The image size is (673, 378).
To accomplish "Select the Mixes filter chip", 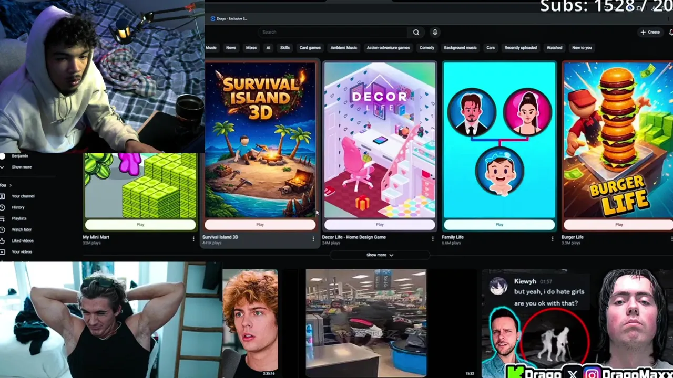I will coord(251,48).
